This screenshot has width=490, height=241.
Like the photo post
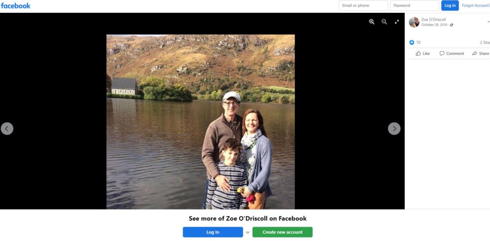click(x=423, y=54)
